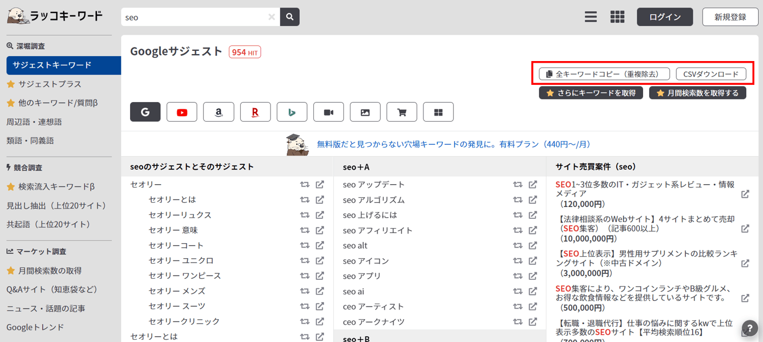Viewport: 763px width, 342px height.
Task: Click the help question mark button
Action: coord(750,328)
